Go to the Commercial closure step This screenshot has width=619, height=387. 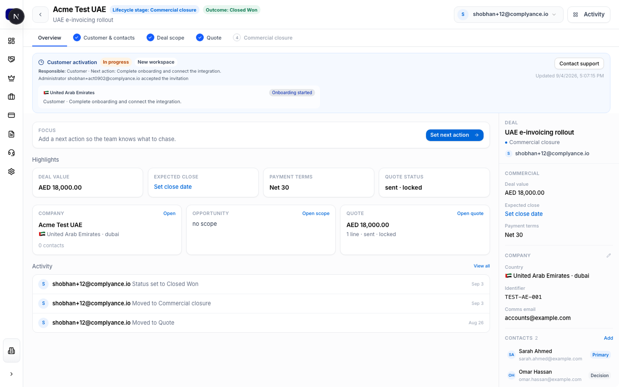tap(263, 38)
